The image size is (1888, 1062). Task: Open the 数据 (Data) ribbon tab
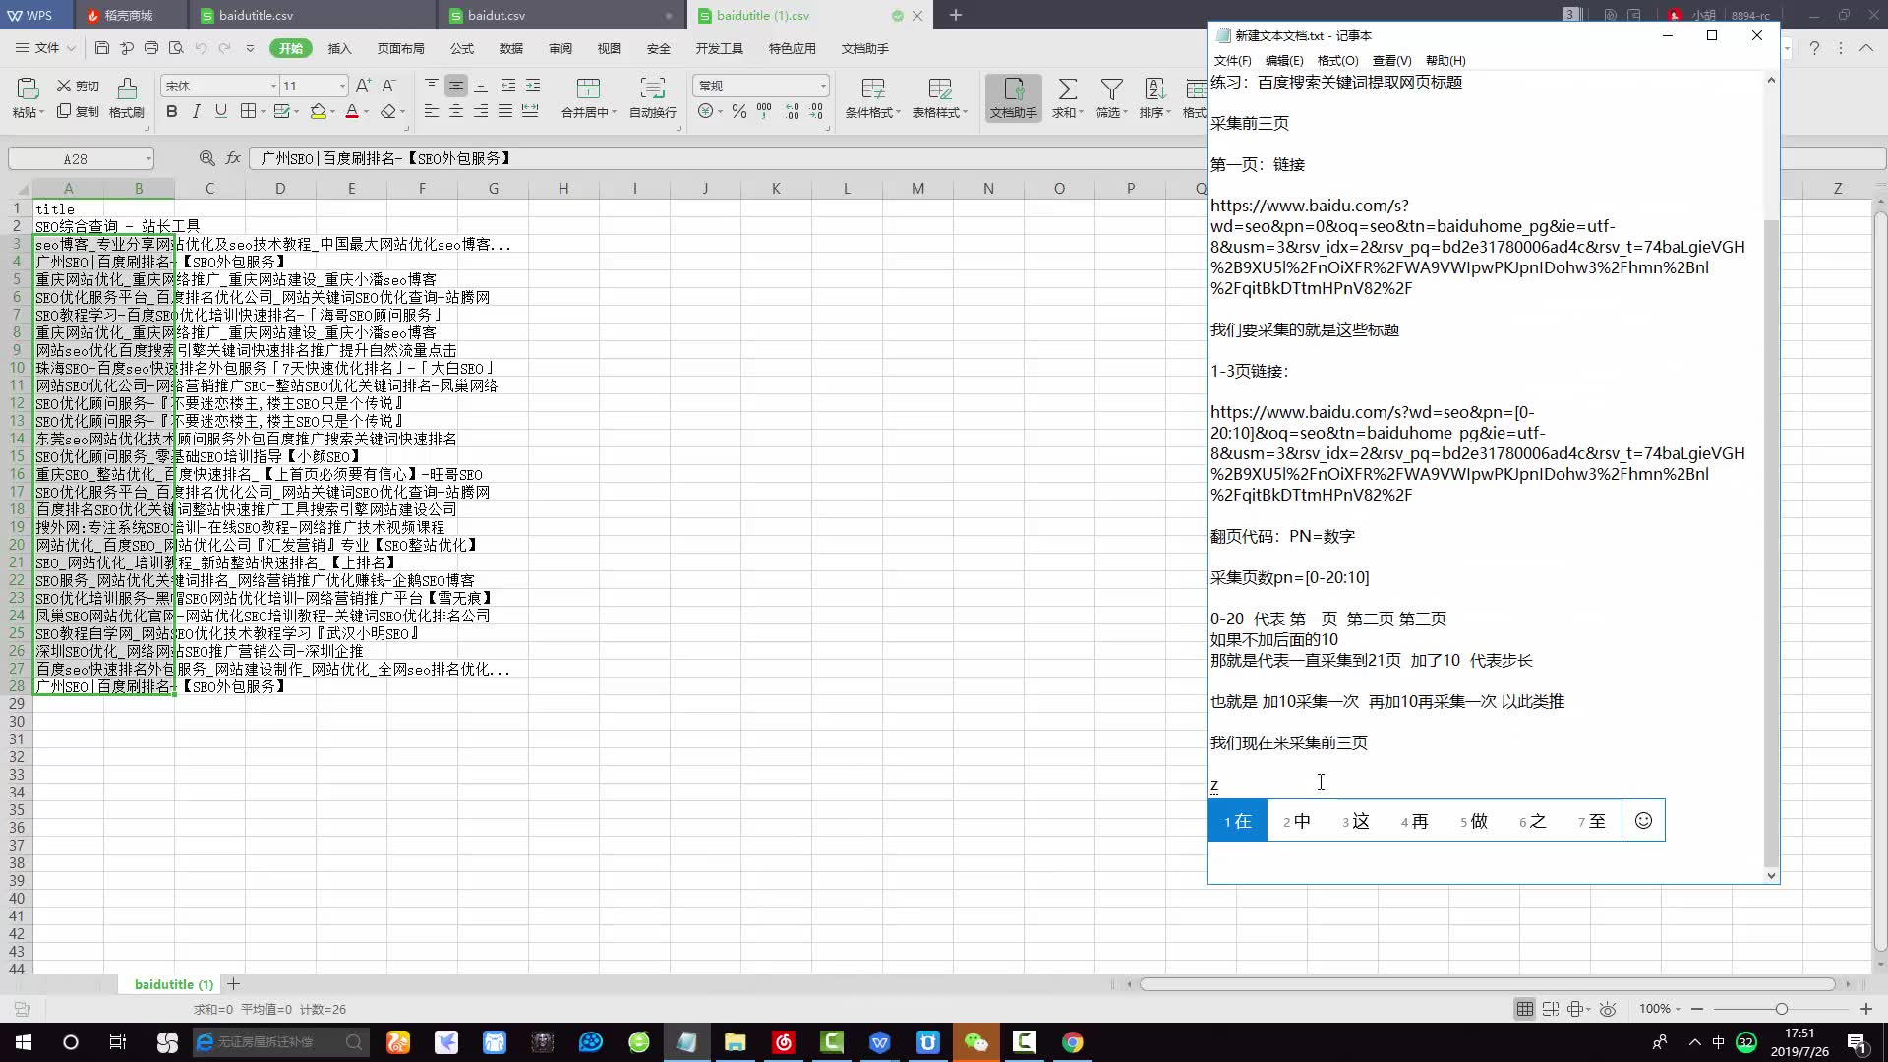(511, 48)
